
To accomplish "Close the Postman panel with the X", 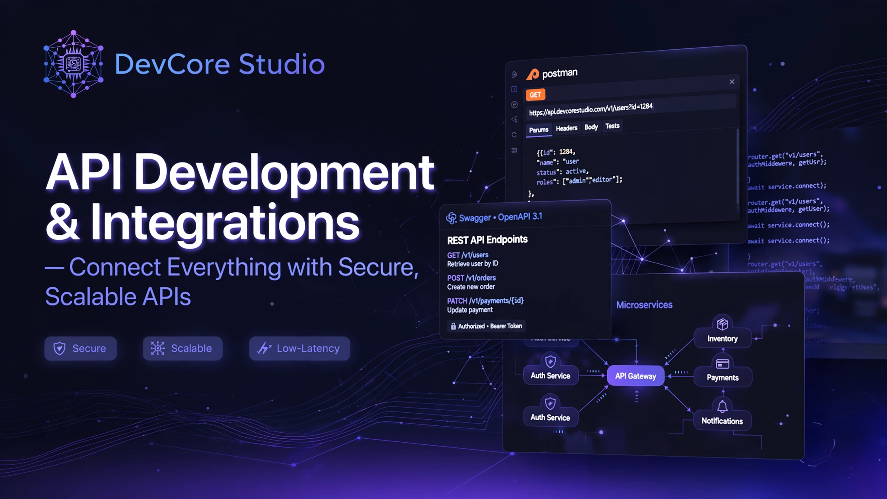I will point(732,81).
